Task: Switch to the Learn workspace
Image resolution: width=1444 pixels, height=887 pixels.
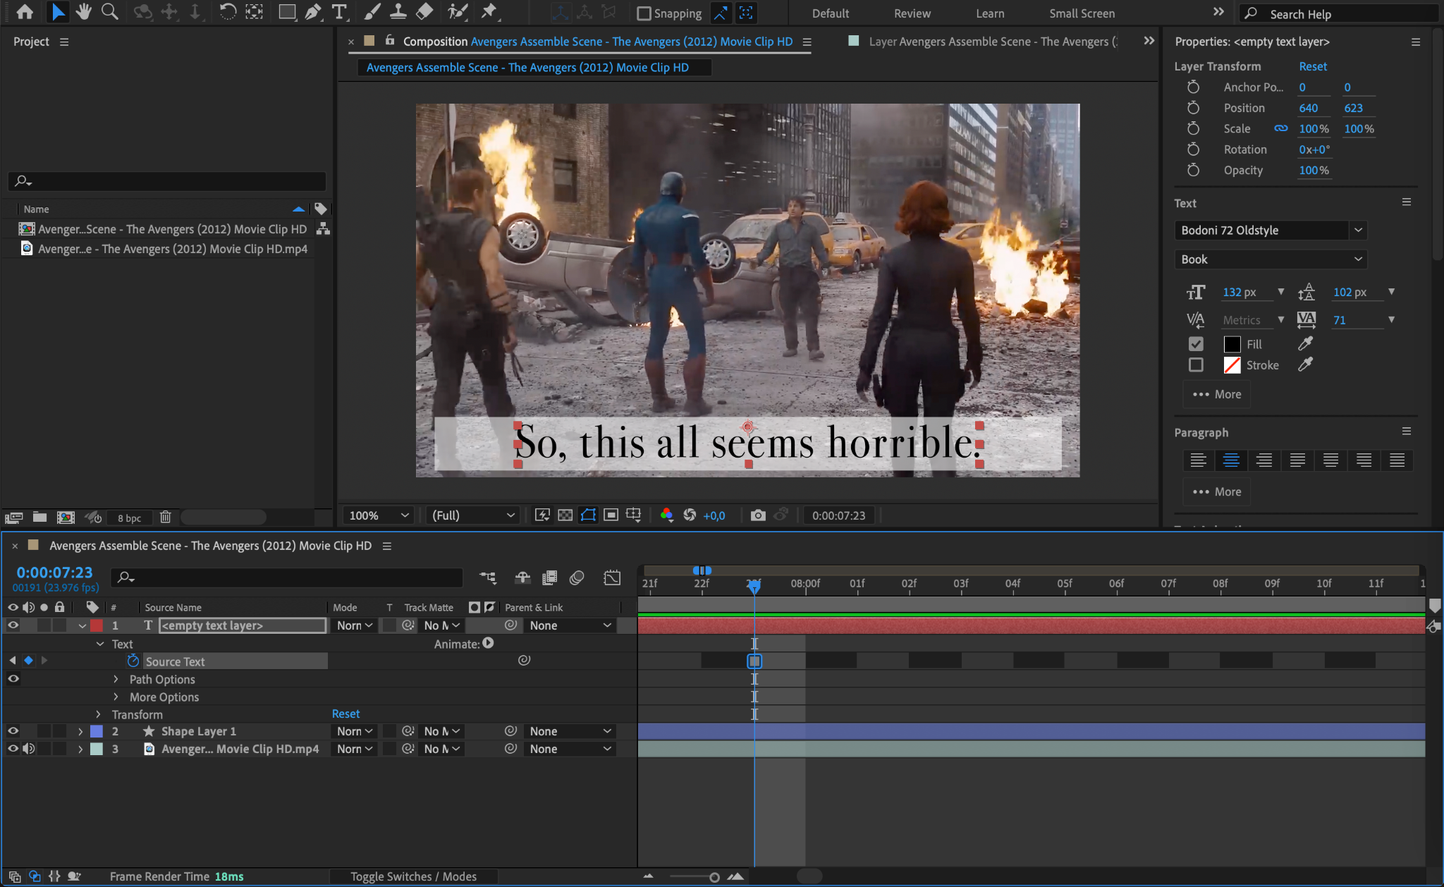Action: pos(989,13)
